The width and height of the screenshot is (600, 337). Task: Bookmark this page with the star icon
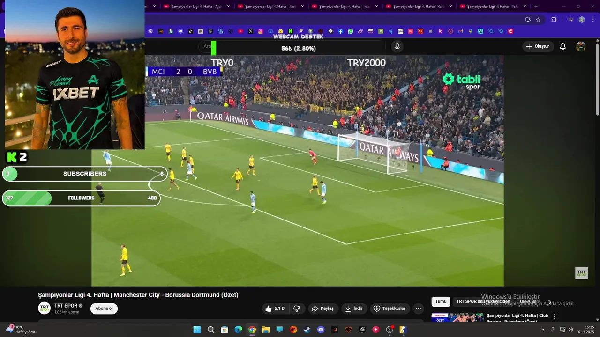(x=538, y=20)
